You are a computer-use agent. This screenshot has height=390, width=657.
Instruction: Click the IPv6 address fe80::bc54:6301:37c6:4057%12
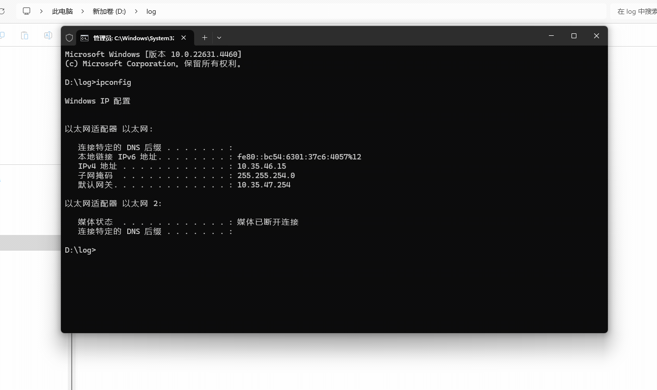pos(299,157)
